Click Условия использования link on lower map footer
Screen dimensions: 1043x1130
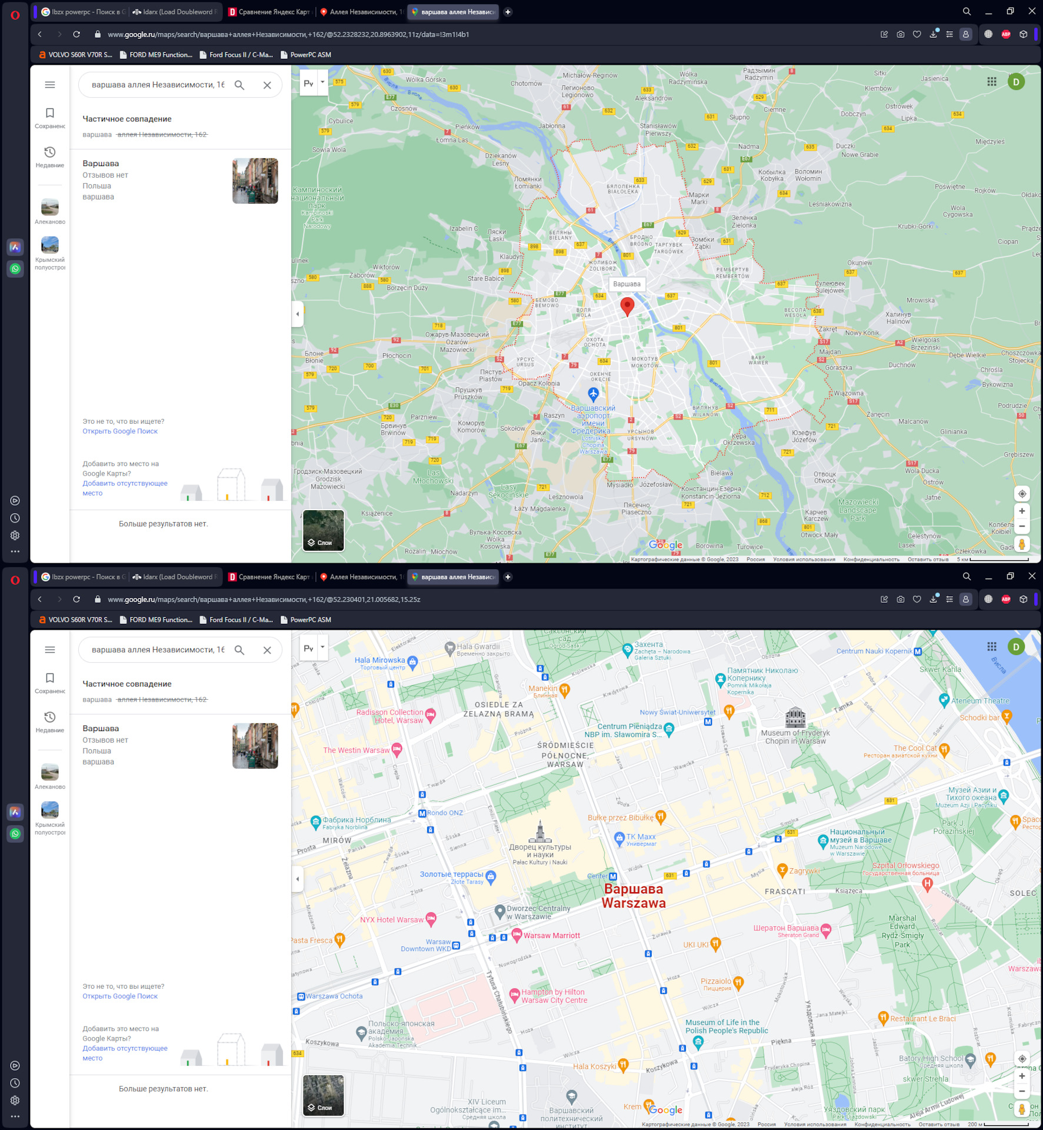(815, 1124)
